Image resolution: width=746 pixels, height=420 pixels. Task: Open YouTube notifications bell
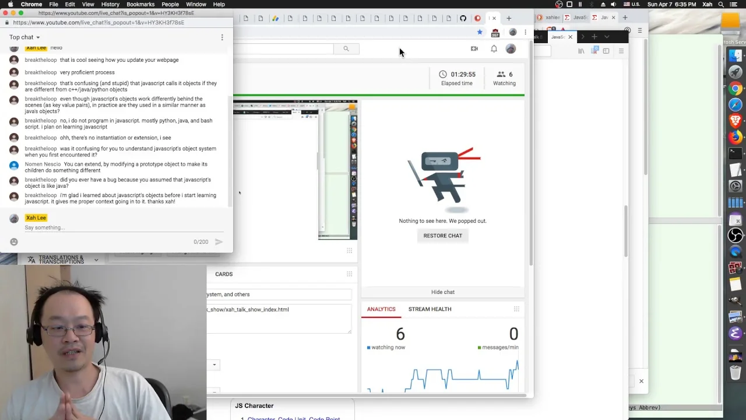(x=494, y=49)
